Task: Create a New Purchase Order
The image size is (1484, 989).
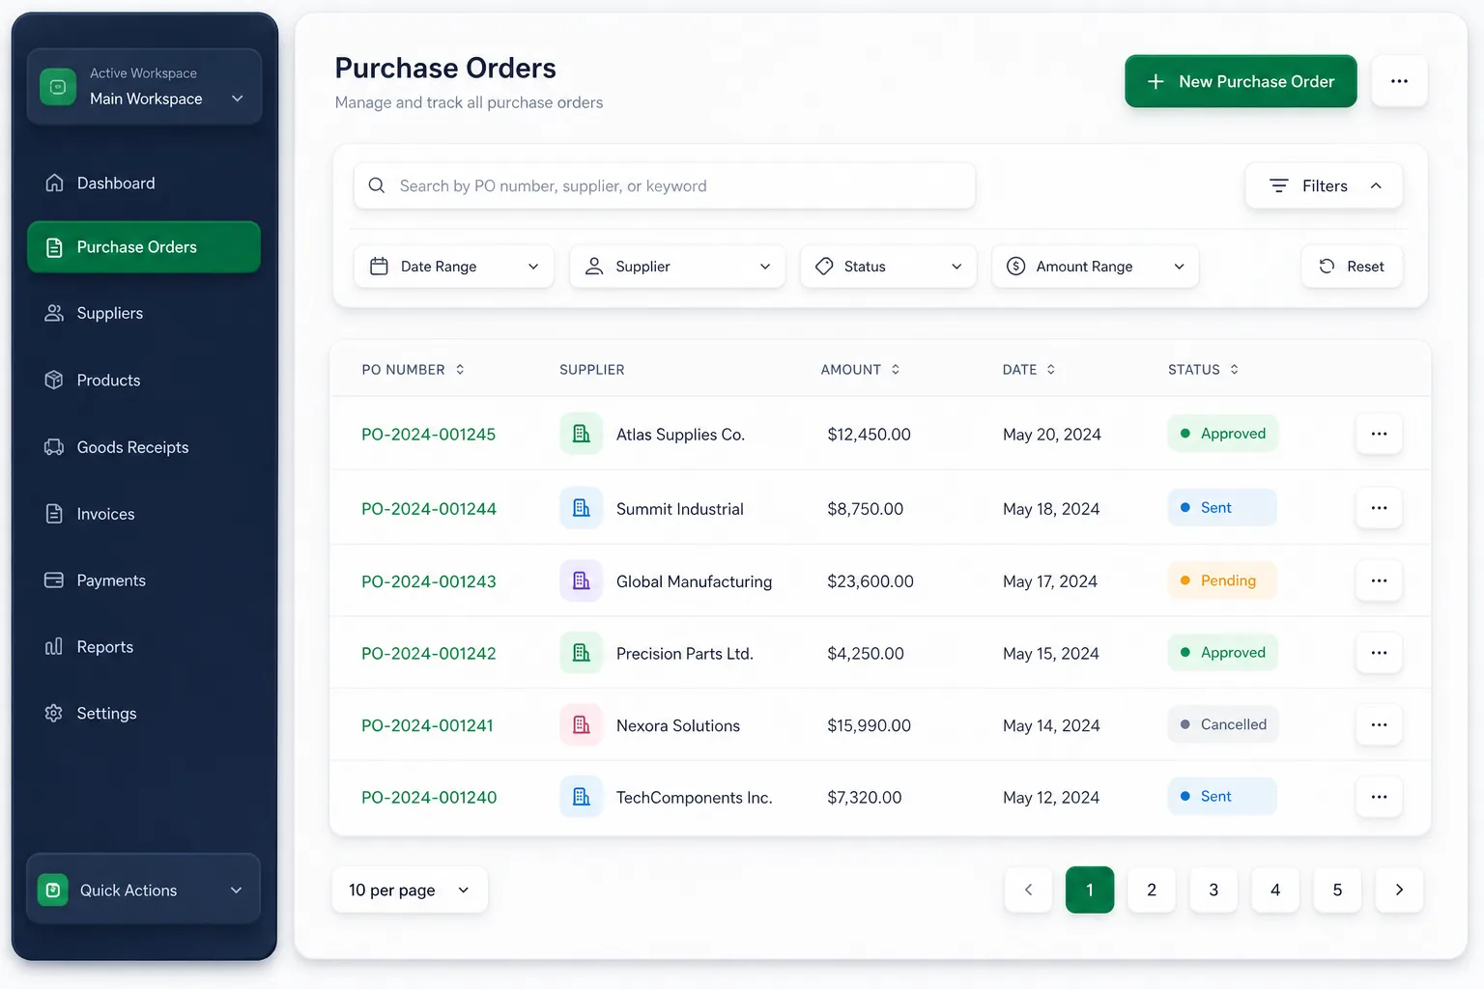Action: tap(1241, 81)
